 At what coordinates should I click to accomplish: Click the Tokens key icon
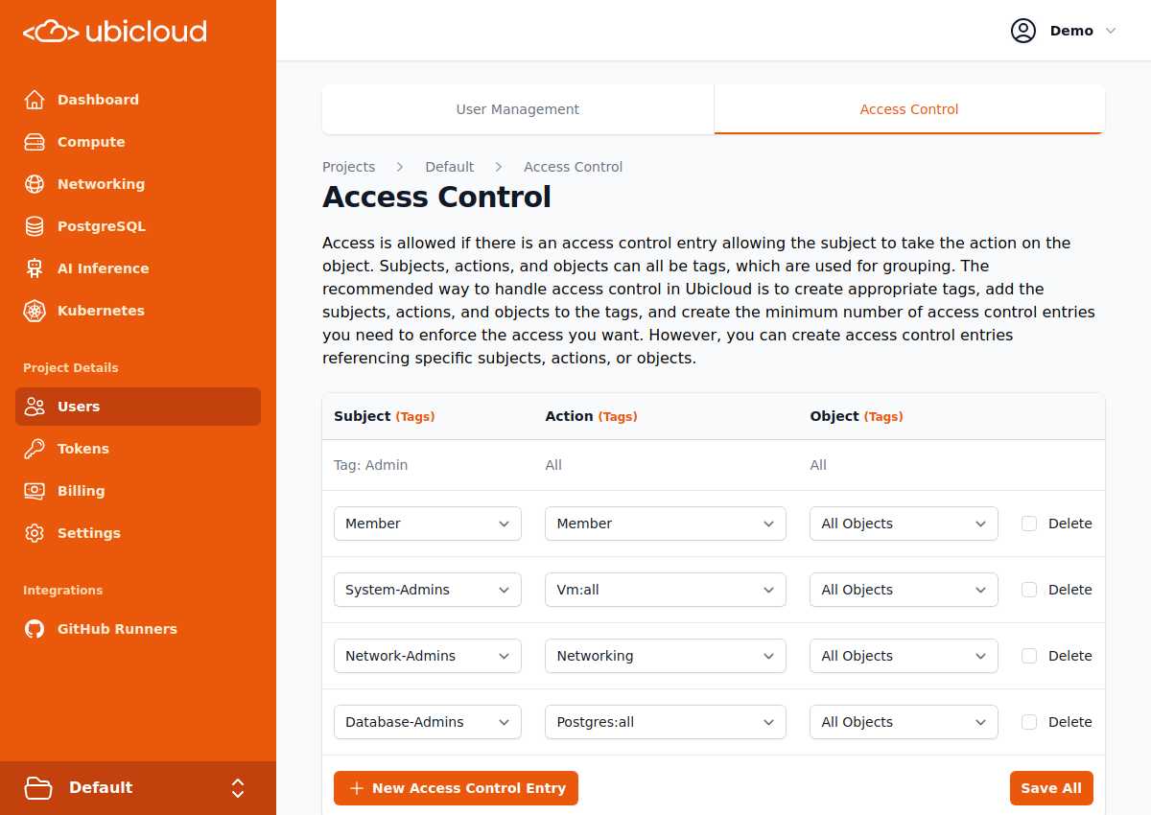click(x=35, y=449)
